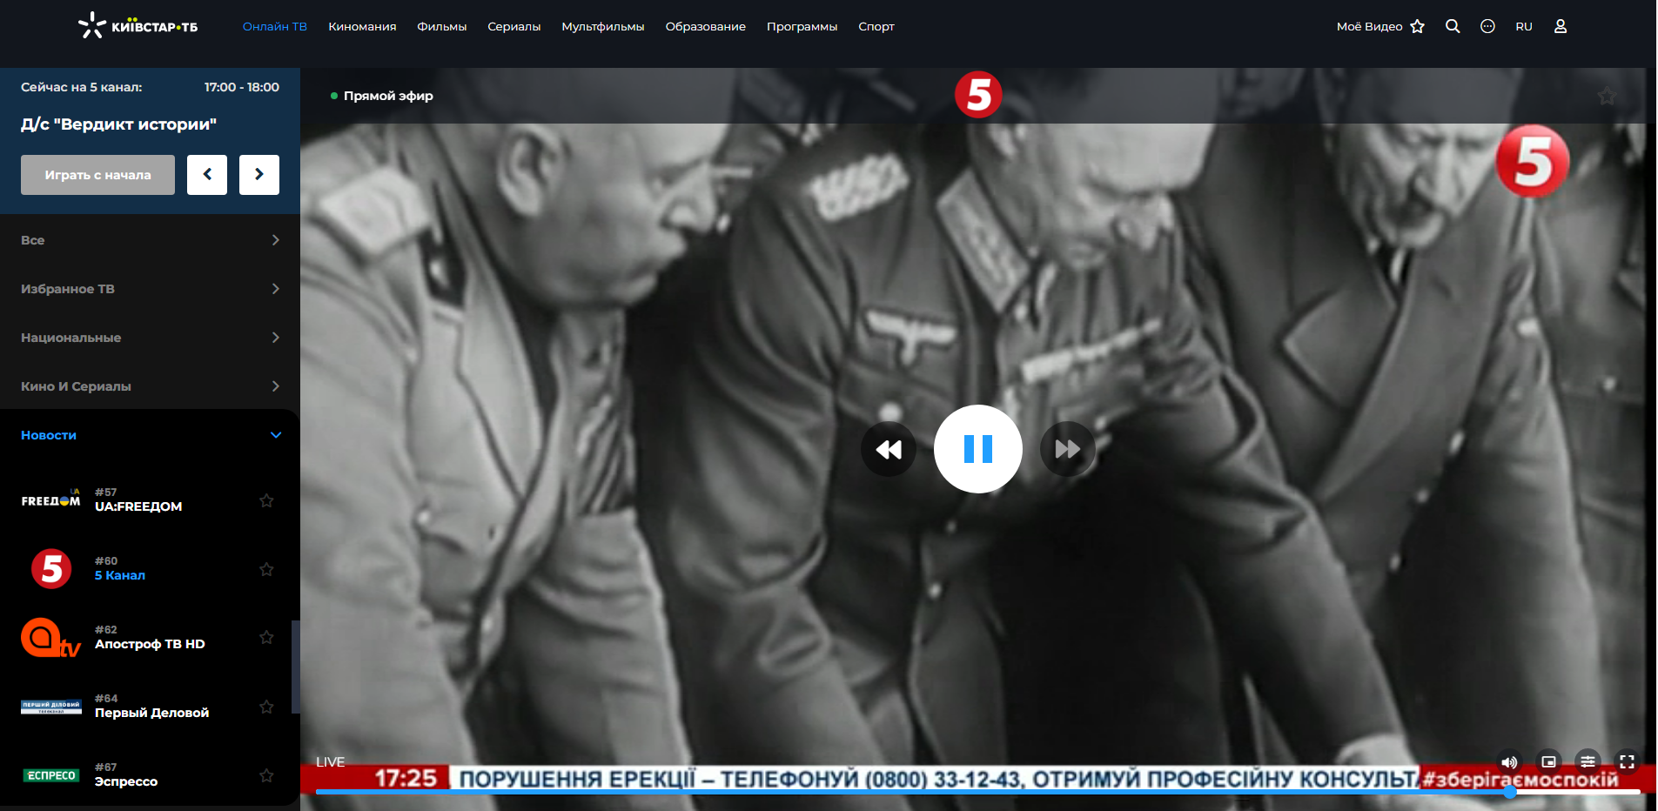Toggle favorite star for Эспрессо channel

tap(266, 775)
